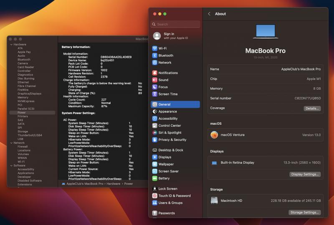
Task: Select Disabled Software in tree
Action: [x=29, y=181]
